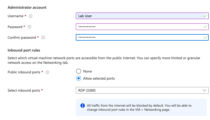Screen dimensions: 210x120
Task: Click the green checkmark in Username field
Action: 205,16
